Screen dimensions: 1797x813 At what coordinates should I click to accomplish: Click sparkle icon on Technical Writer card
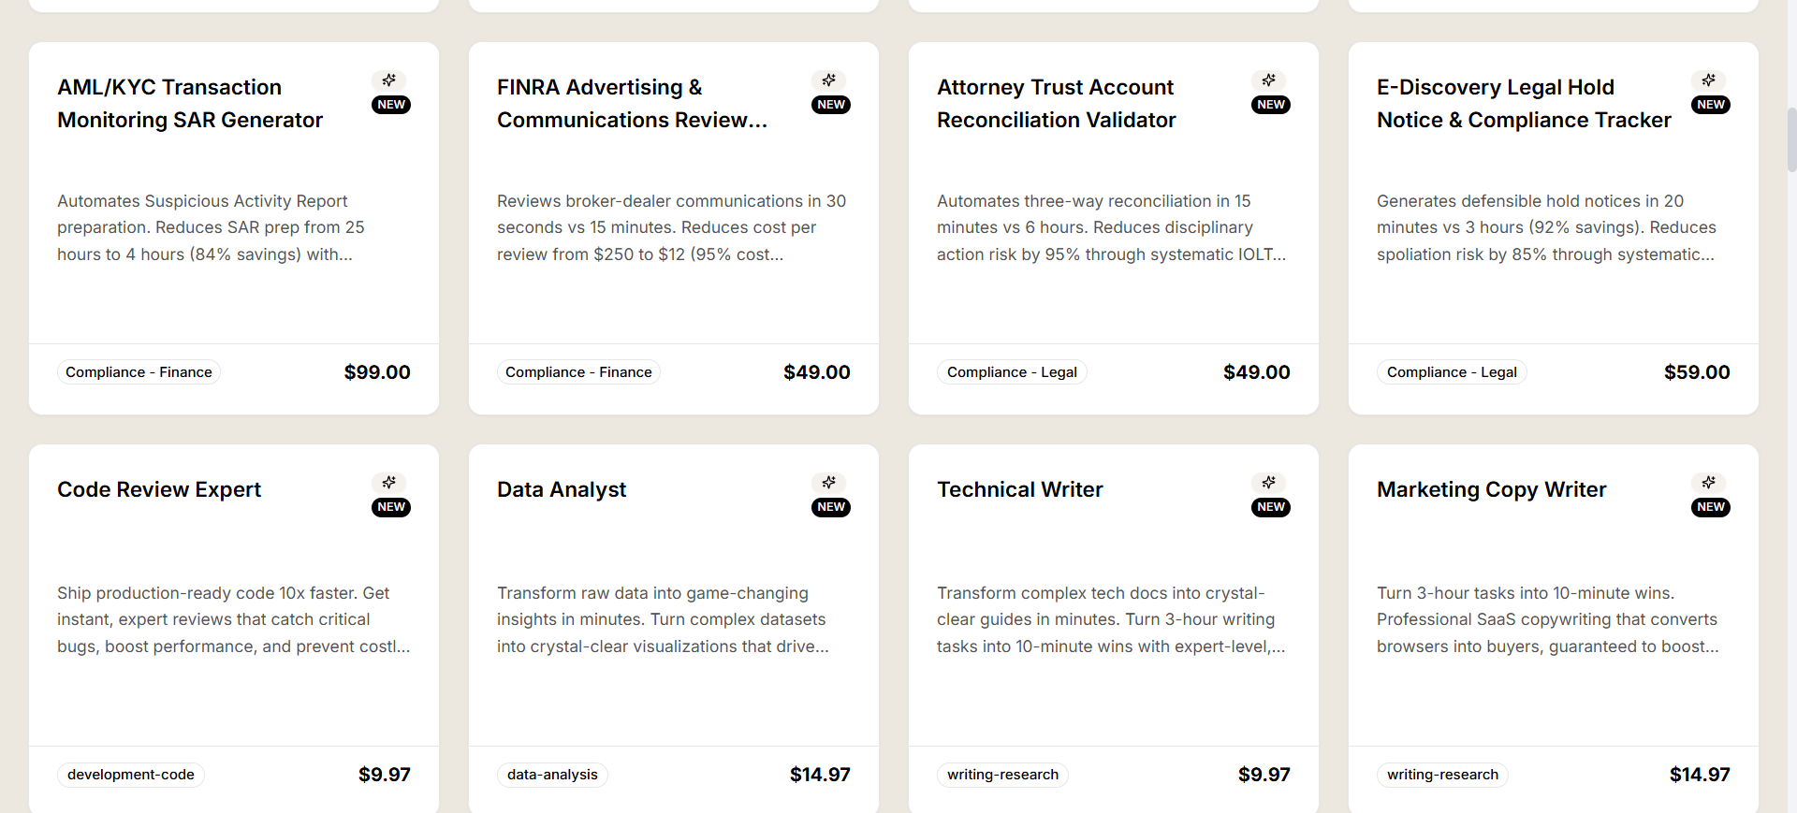click(x=1269, y=483)
